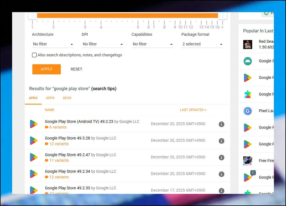Click info icon for Google Play Store 49.2.34
This screenshot has width=286, height=206.
(x=222, y=174)
